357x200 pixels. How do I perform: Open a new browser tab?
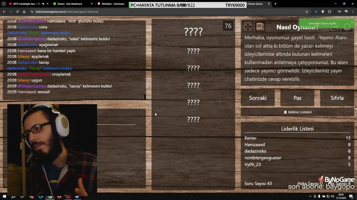pos(276,4)
